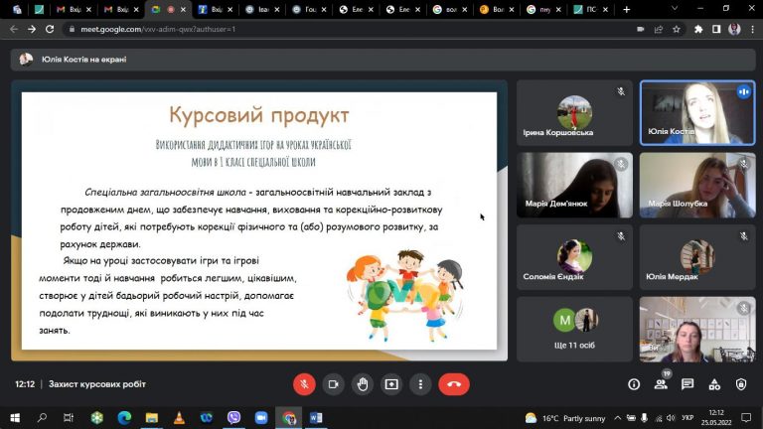
Task: Open the Activities icon
Action: tap(714, 384)
